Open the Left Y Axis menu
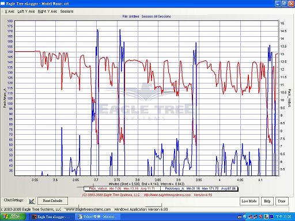This screenshot has width=295, height=221. [26, 12]
